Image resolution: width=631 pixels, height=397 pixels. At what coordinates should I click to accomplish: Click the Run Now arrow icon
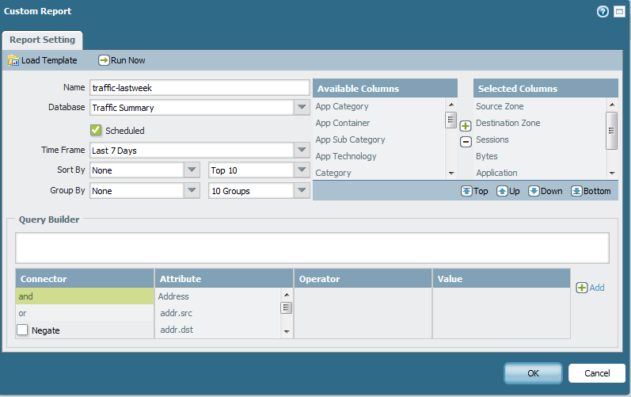[x=104, y=60]
